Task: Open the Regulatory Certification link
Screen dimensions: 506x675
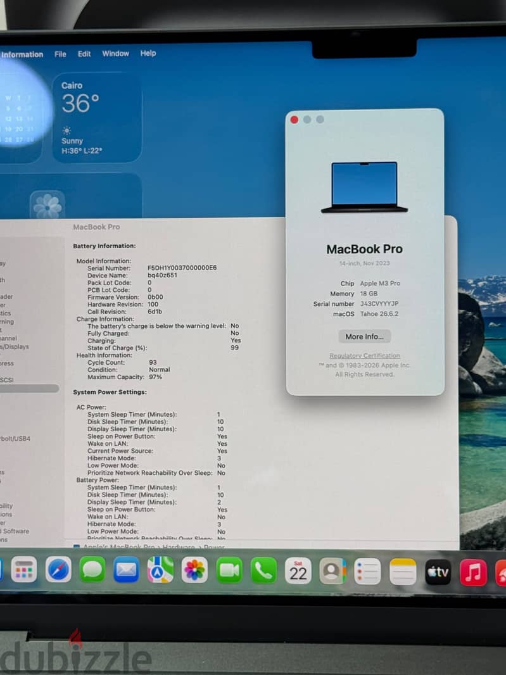Action: pyautogui.click(x=365, y=356)
